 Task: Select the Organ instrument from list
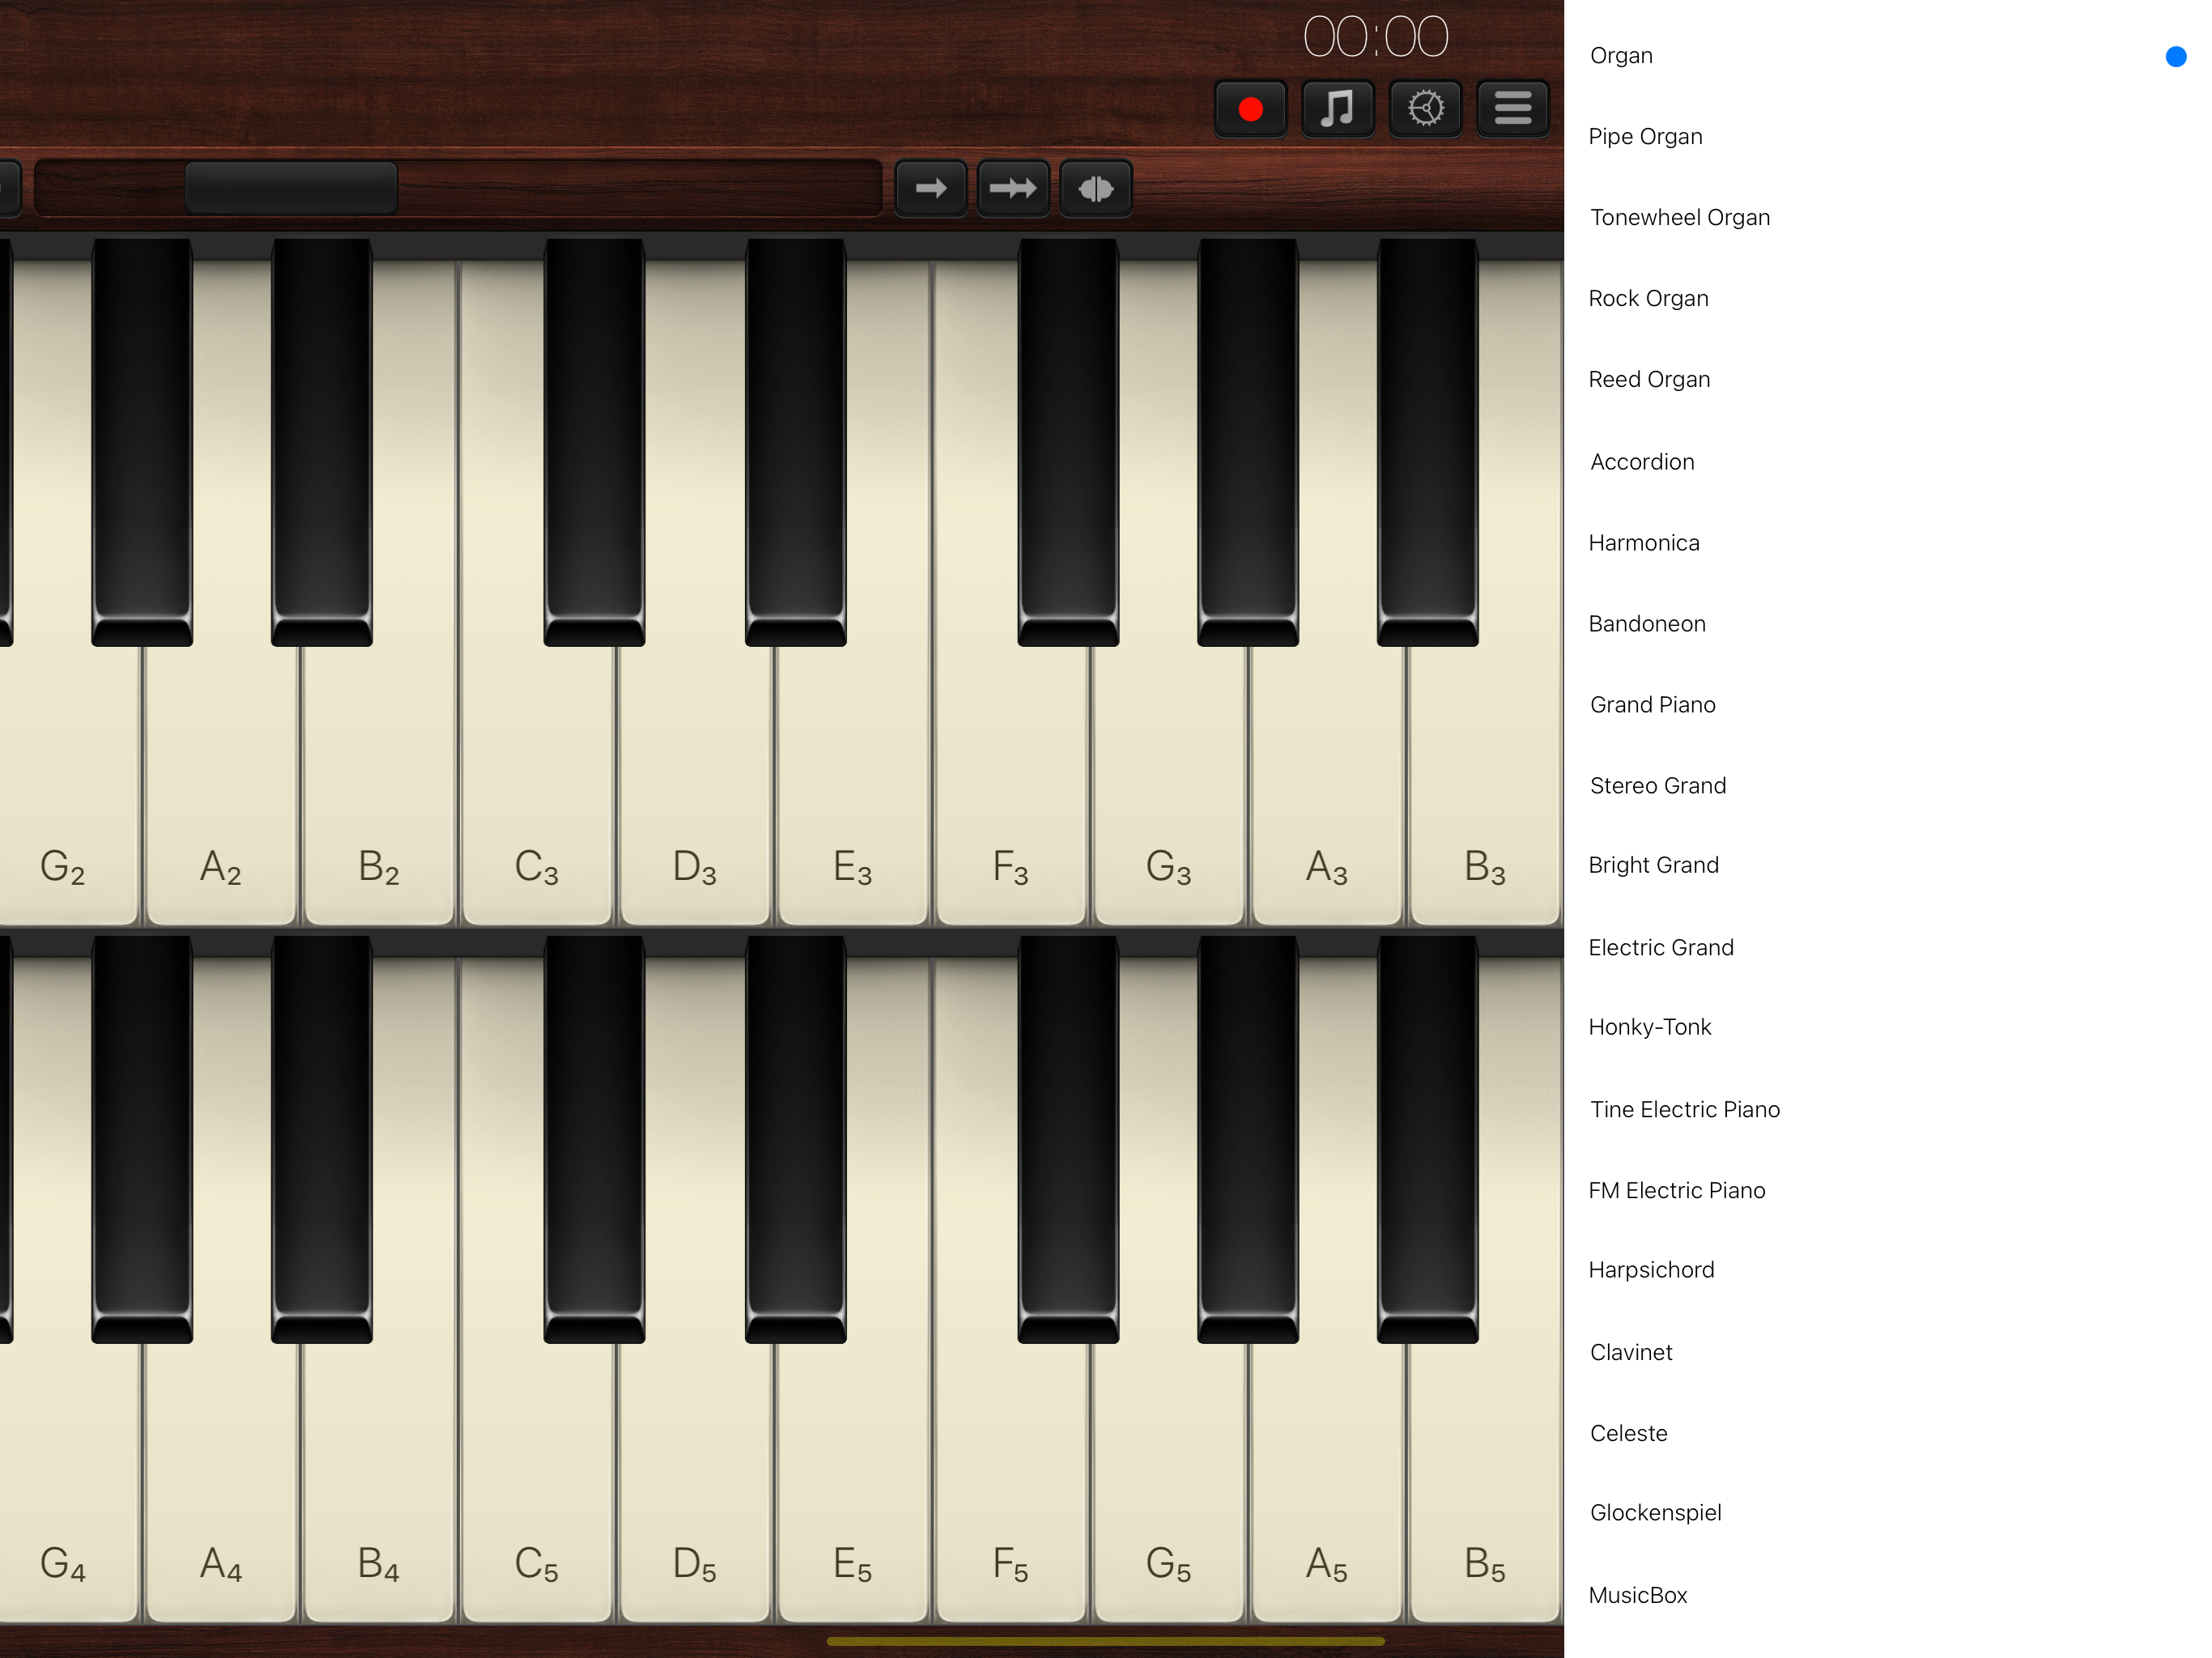[1622, 54]
